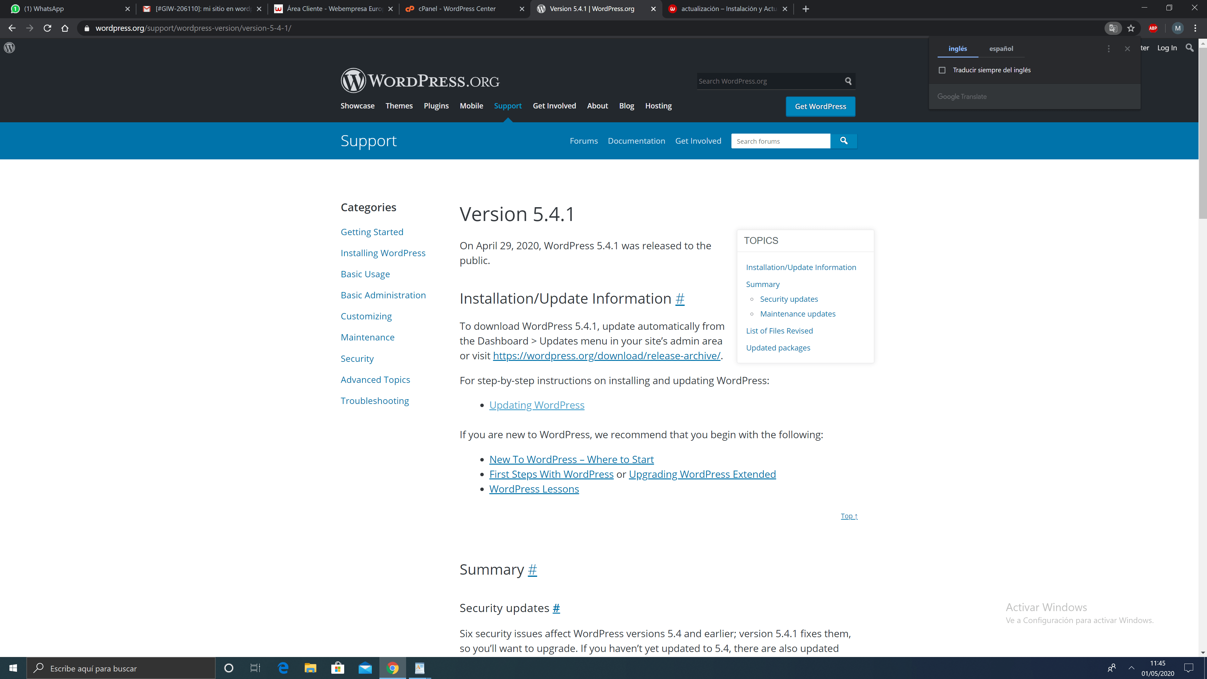Open the Getting Started category
The width and height of the screenshot is (1207, 679).
point(372,232)
